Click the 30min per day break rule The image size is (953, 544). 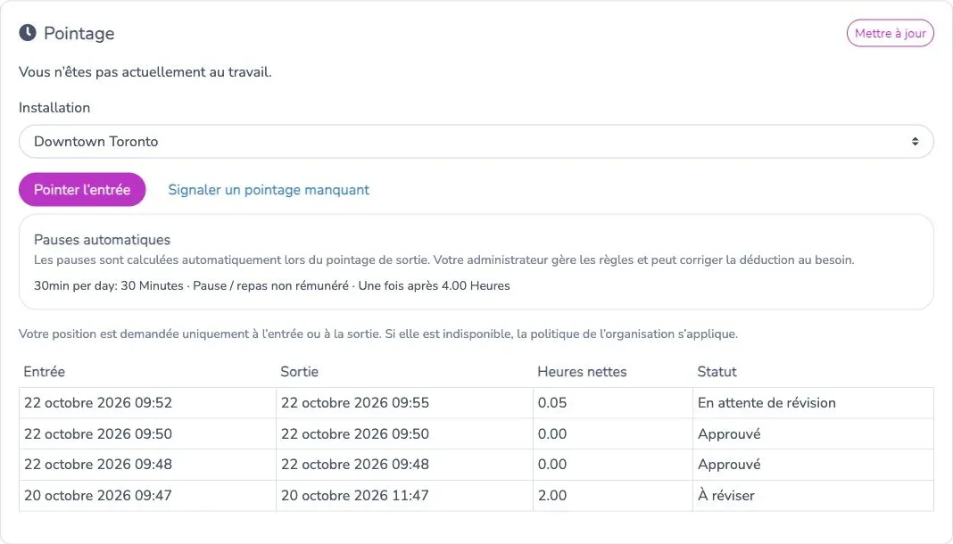point(271,285)
